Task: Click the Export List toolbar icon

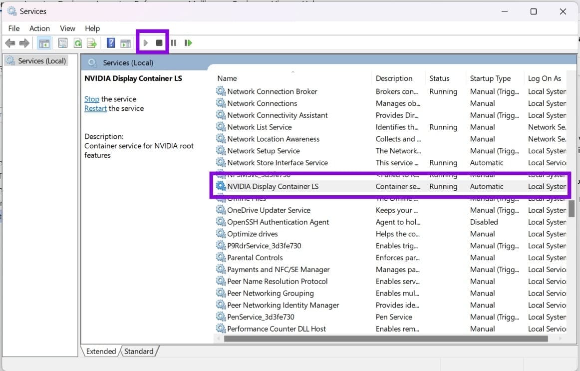Action: [92, 43]
